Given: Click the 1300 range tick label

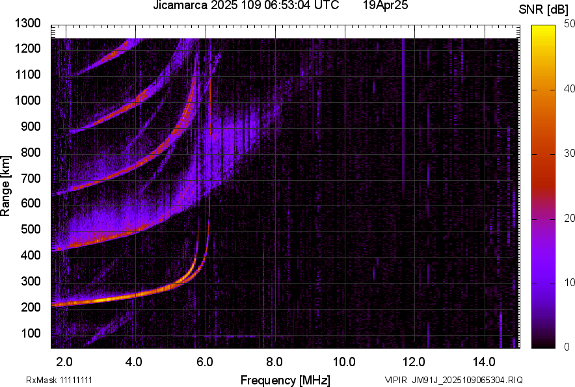Looking at the screenshot, I should coord(29,23).
